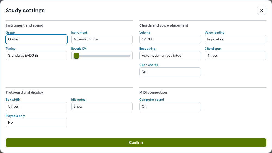Open the Voicing dropdown showing CAGED
Screen dimensions: 272x153
click(x=170, y=39)
